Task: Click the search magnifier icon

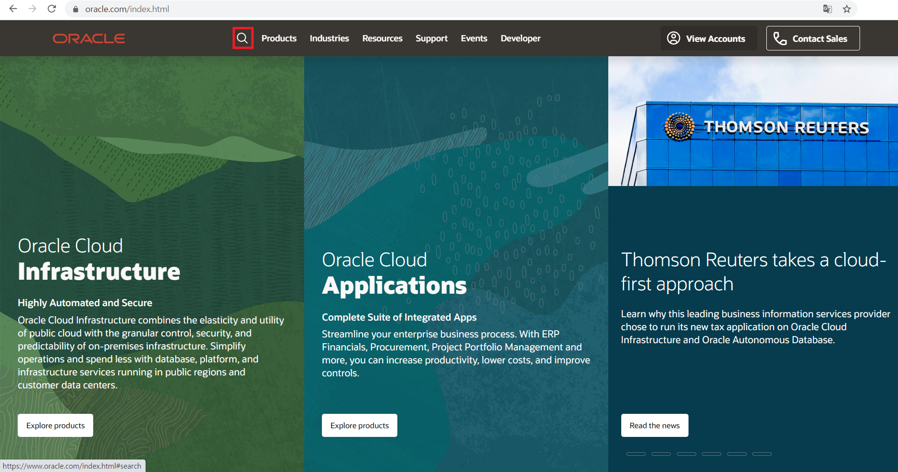Action: [x=243, y=38]
